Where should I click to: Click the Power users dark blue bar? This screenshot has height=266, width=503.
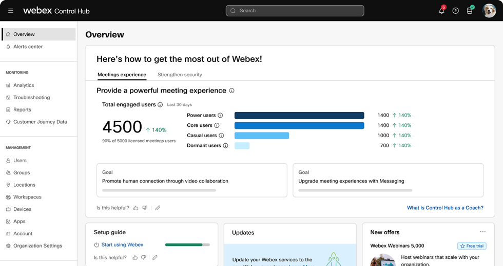pos(299,116)
